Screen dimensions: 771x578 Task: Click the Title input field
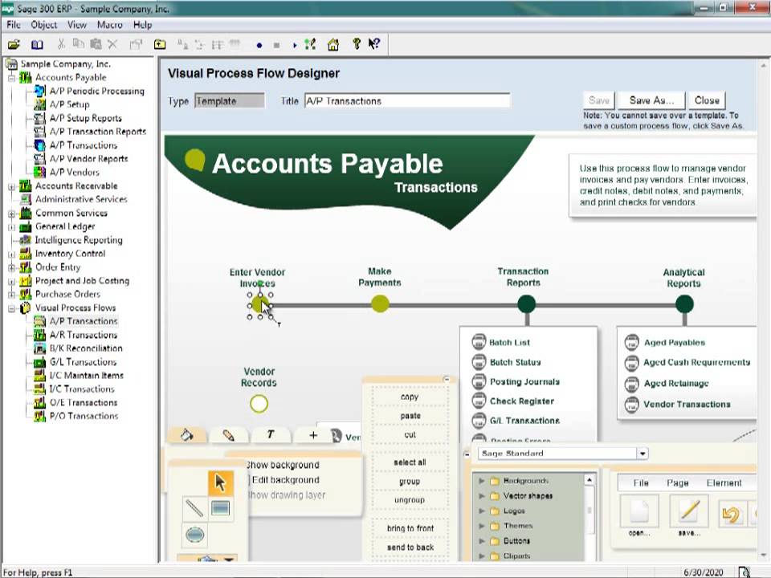point(407,101)
